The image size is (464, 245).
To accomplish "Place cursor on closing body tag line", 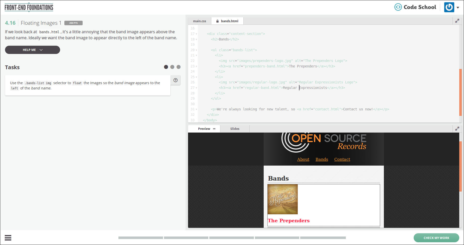I will 210,120.
